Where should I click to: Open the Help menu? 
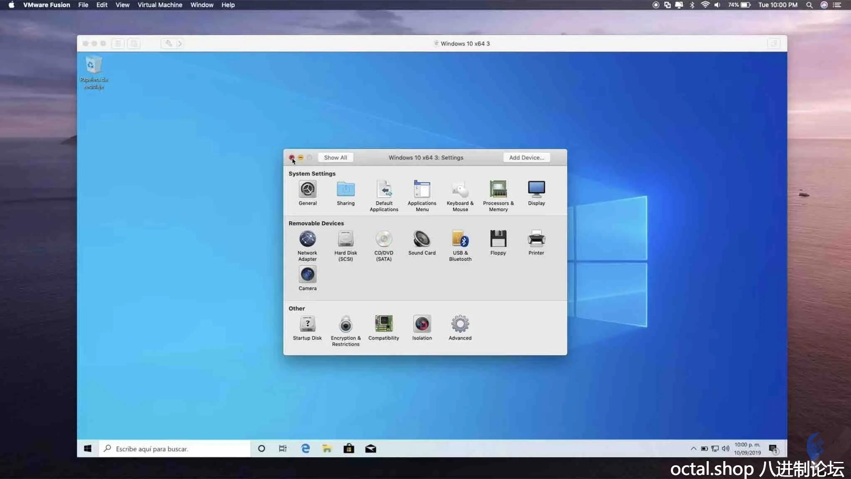point(228,5)
